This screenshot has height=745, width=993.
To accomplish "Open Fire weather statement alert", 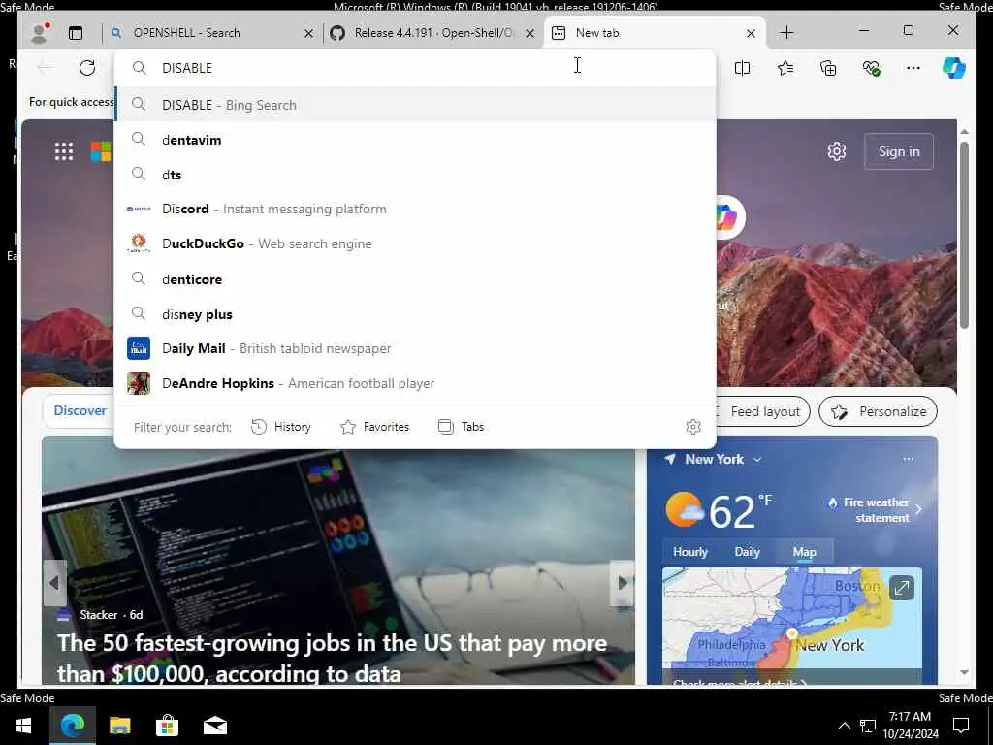I will pyautogui.click(x=874, y=510).
